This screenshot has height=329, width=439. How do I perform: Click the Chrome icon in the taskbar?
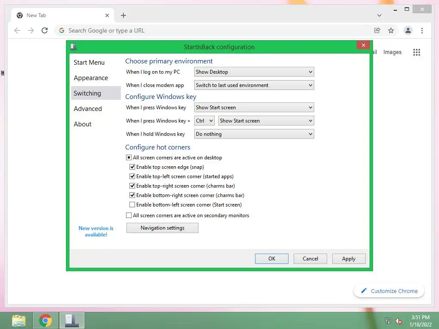[x=45, y=320]
